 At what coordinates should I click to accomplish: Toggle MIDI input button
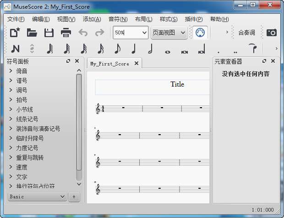click(200, 33)
